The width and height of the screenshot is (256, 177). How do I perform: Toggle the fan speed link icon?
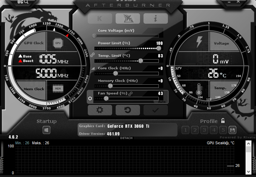click(131, 94)
